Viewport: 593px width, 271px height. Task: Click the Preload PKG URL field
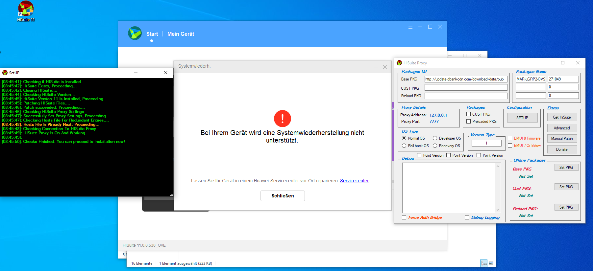click(466, 96)
